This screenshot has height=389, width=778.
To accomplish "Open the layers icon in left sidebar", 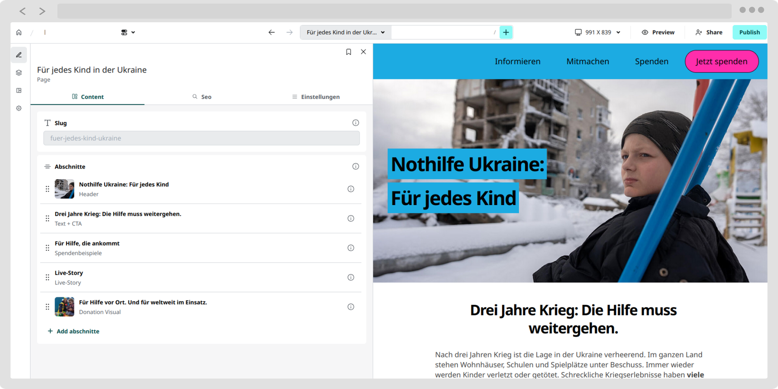I will (x=19, y=73).
